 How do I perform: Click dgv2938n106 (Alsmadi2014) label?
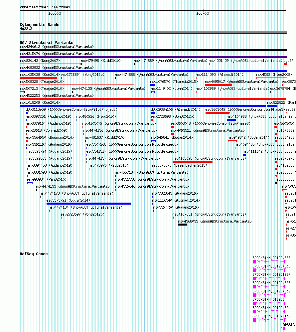click(x=176, y=109)
